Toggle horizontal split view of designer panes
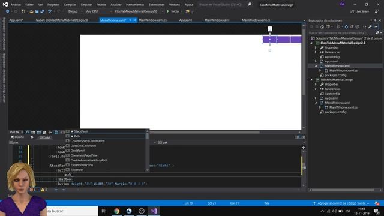The image size is (384, 216). coord(300,137)
